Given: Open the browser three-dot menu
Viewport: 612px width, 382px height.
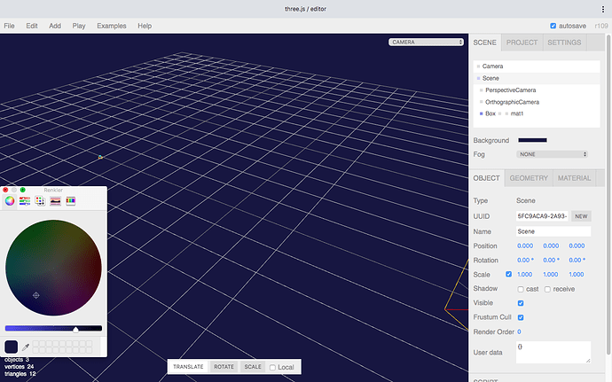Looking at the screenshot, I should click(x=602, y=9).
